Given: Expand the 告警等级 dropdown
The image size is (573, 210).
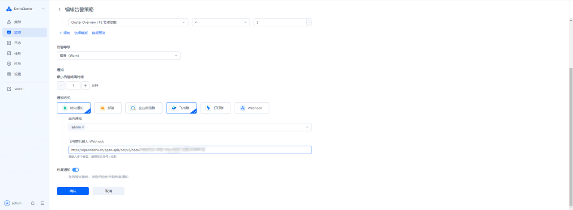Looking at the screenshot, I should (119, 55).
